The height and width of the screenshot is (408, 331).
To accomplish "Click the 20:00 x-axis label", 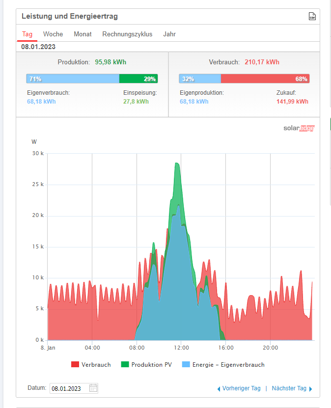I will click(271, 348).
